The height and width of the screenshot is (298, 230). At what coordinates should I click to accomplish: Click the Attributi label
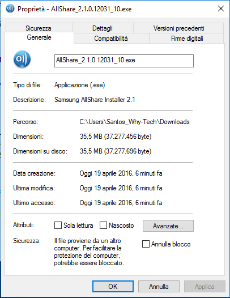pos(24,225)
